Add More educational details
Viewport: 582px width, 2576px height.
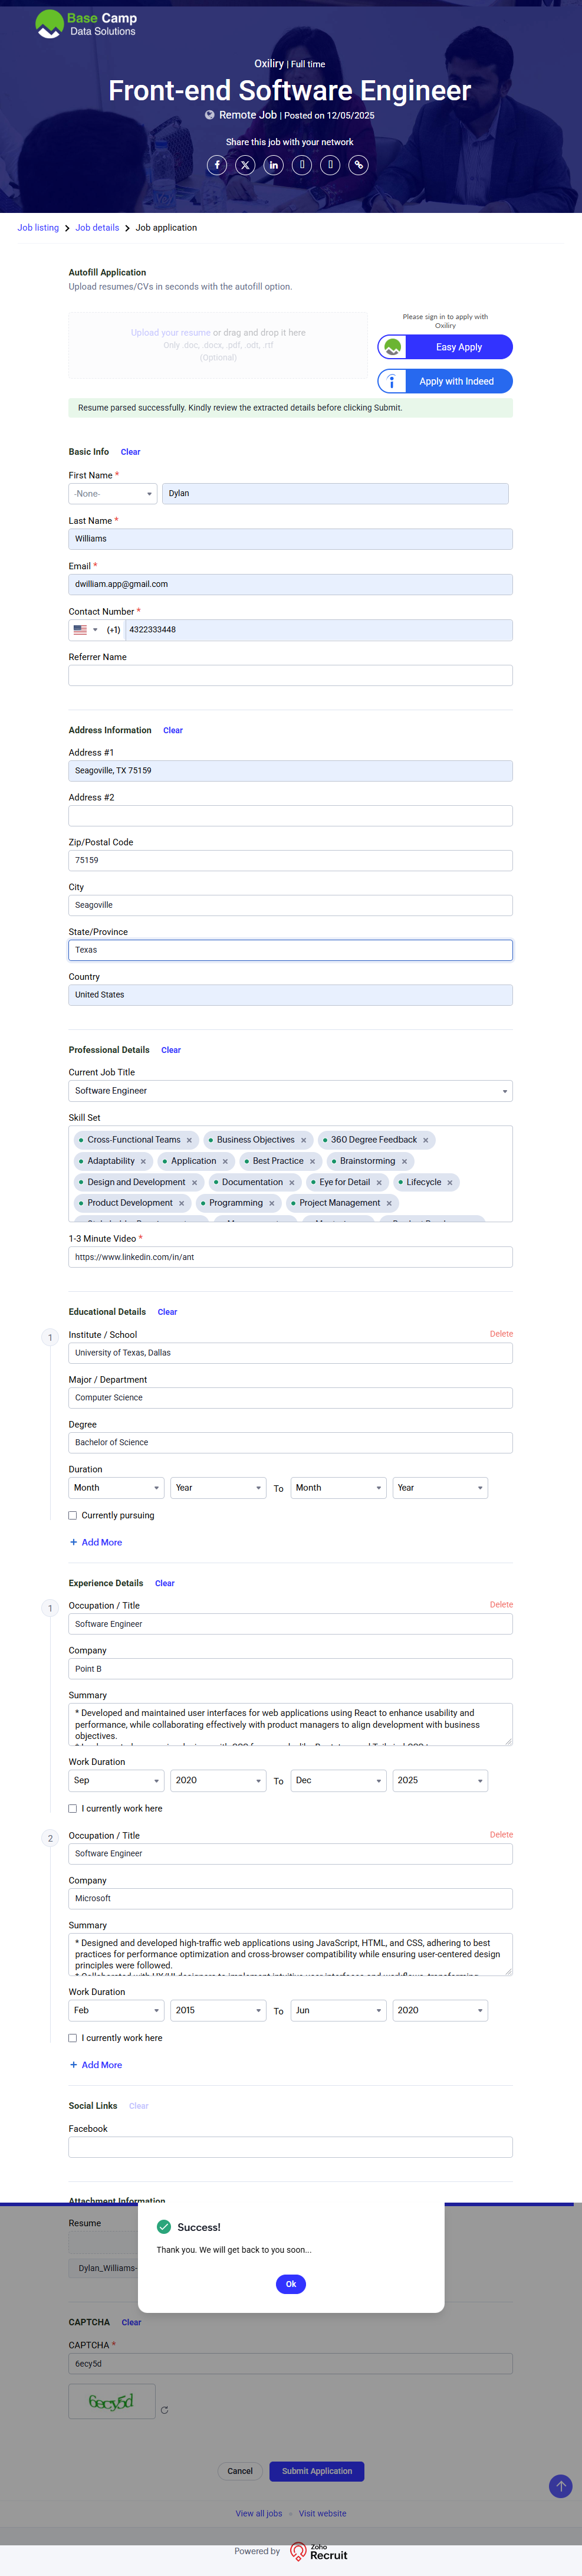tap(96, 1542)
